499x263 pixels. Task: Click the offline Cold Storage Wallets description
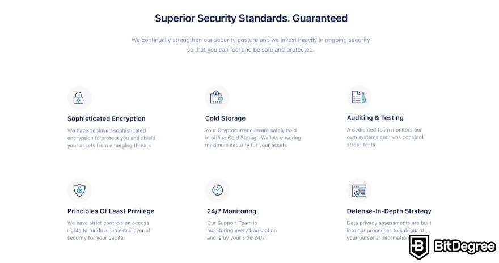pos(253,138)
